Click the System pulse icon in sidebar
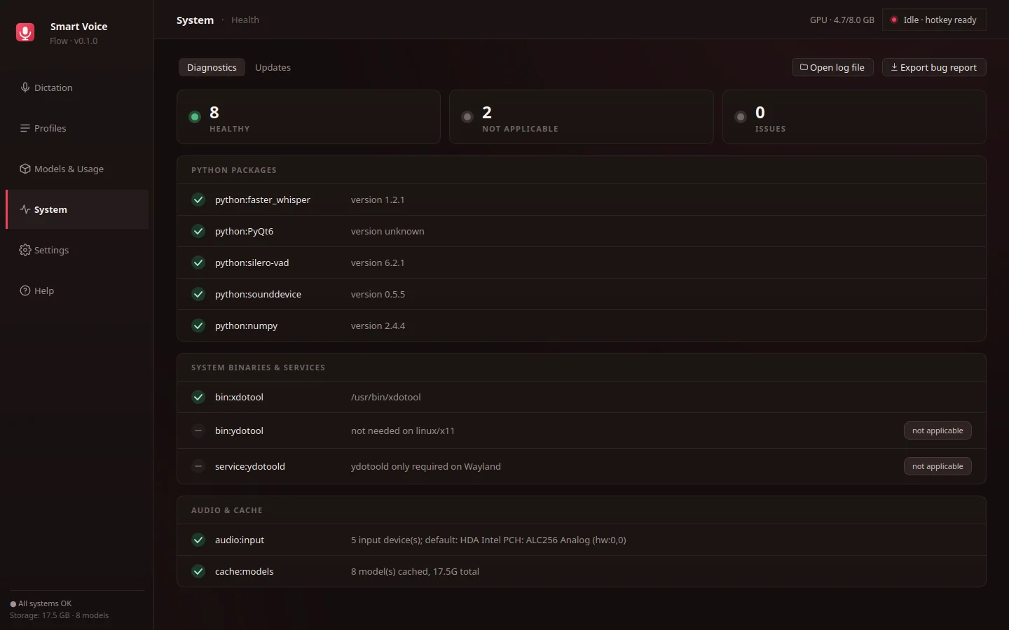Image resolution: width=1009 pixels, height=630 pixels. coord(25,209)
